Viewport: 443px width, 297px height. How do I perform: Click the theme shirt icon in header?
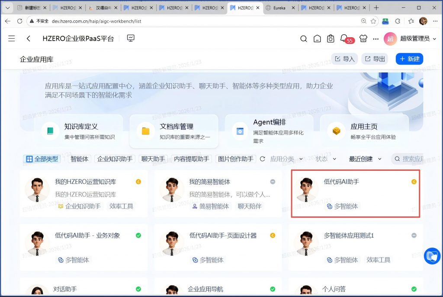coord(363,39)
